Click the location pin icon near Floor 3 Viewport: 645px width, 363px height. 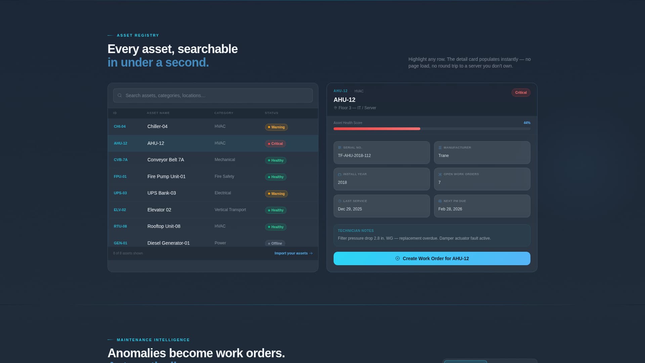335,108
